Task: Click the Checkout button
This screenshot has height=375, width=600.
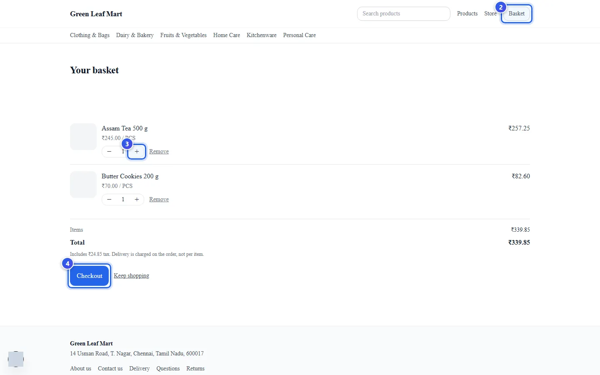Action: coord(90,276)
